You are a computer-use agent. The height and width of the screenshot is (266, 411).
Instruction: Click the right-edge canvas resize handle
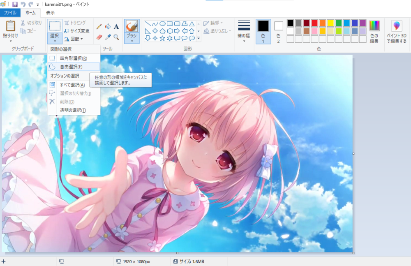(353, 153)
